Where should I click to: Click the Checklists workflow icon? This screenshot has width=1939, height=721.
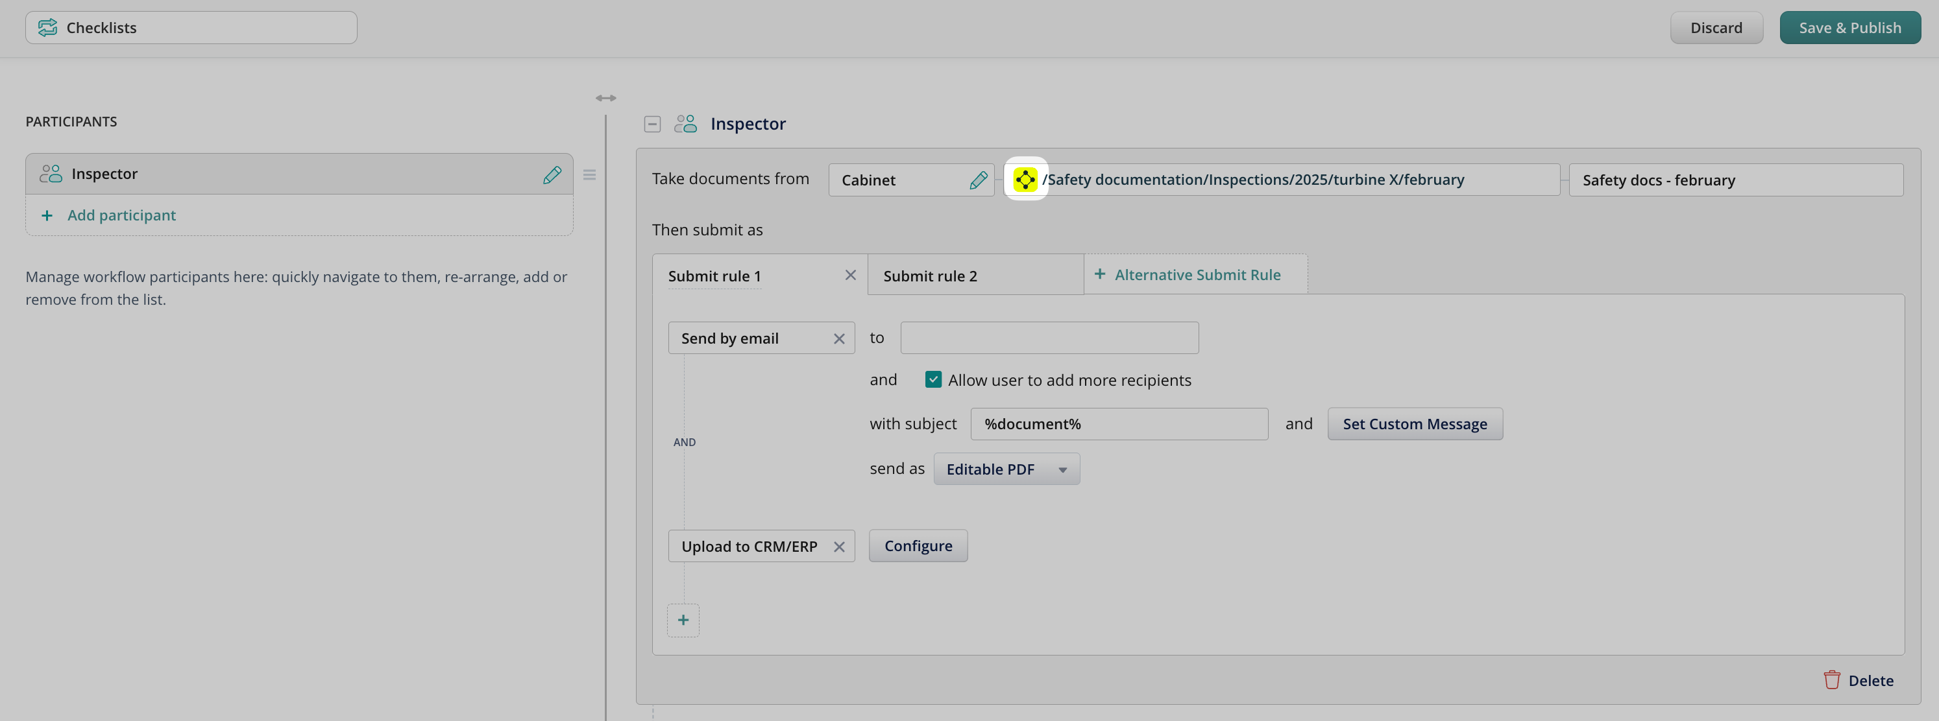(x=47, y=28)
